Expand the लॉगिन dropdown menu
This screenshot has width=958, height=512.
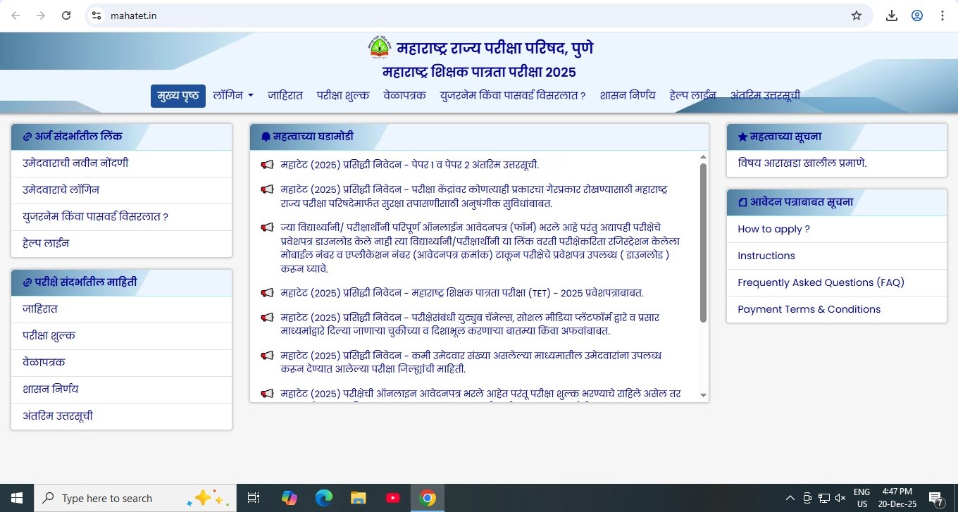click(x=233, y=96)
